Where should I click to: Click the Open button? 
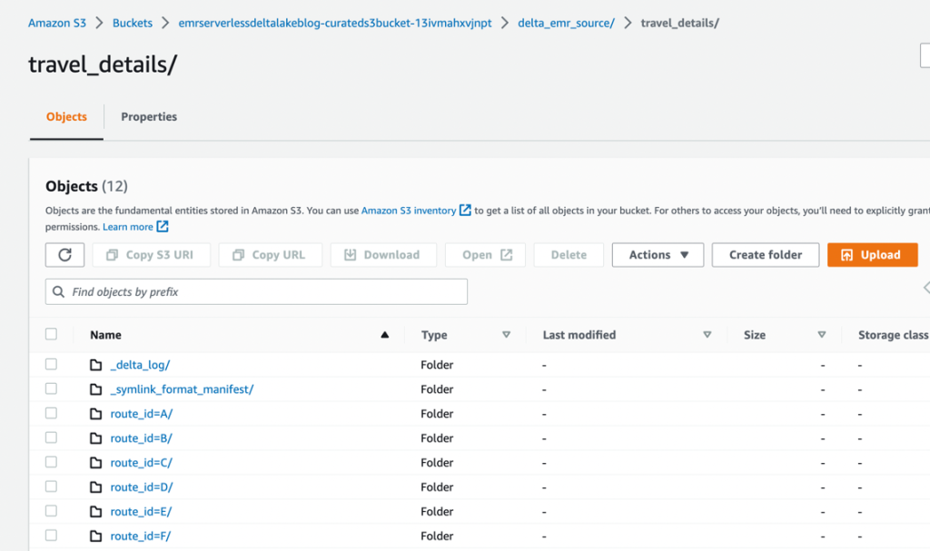[485, 254]
